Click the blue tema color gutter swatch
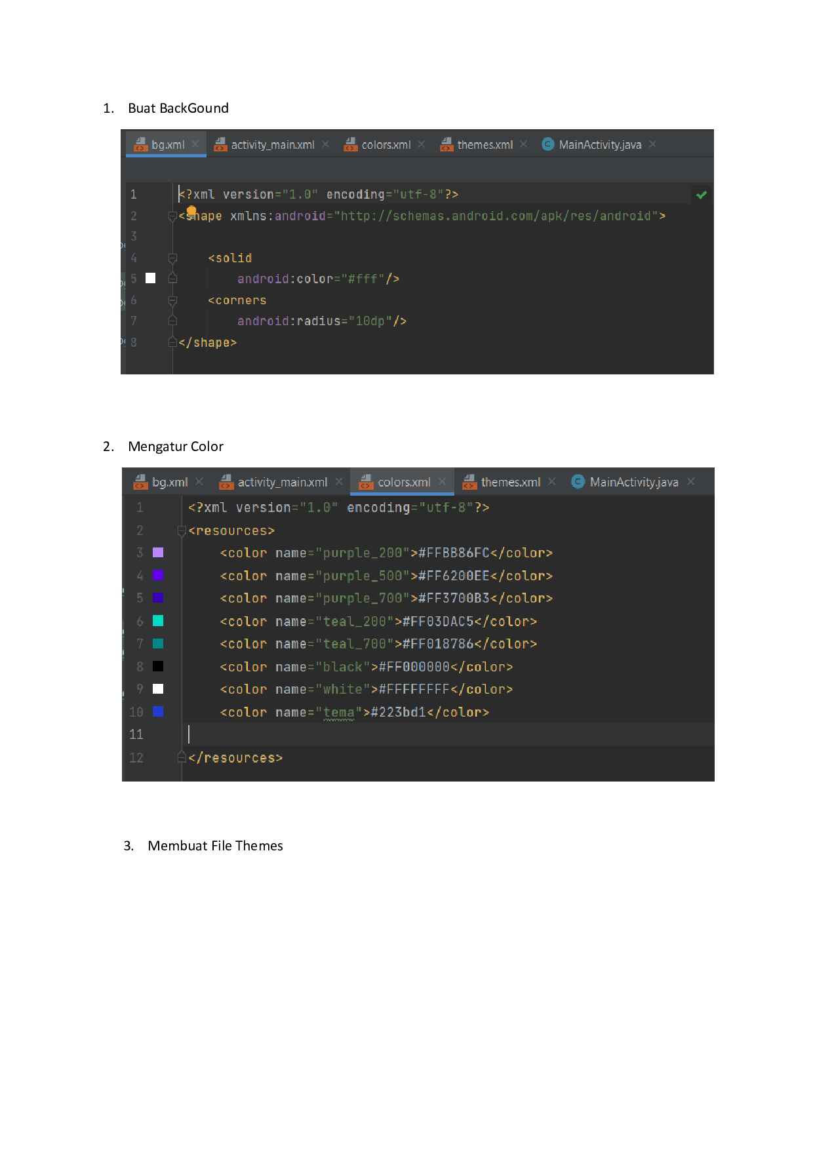The width and height of the screenshot is (813, 1150). coord(158,711)
